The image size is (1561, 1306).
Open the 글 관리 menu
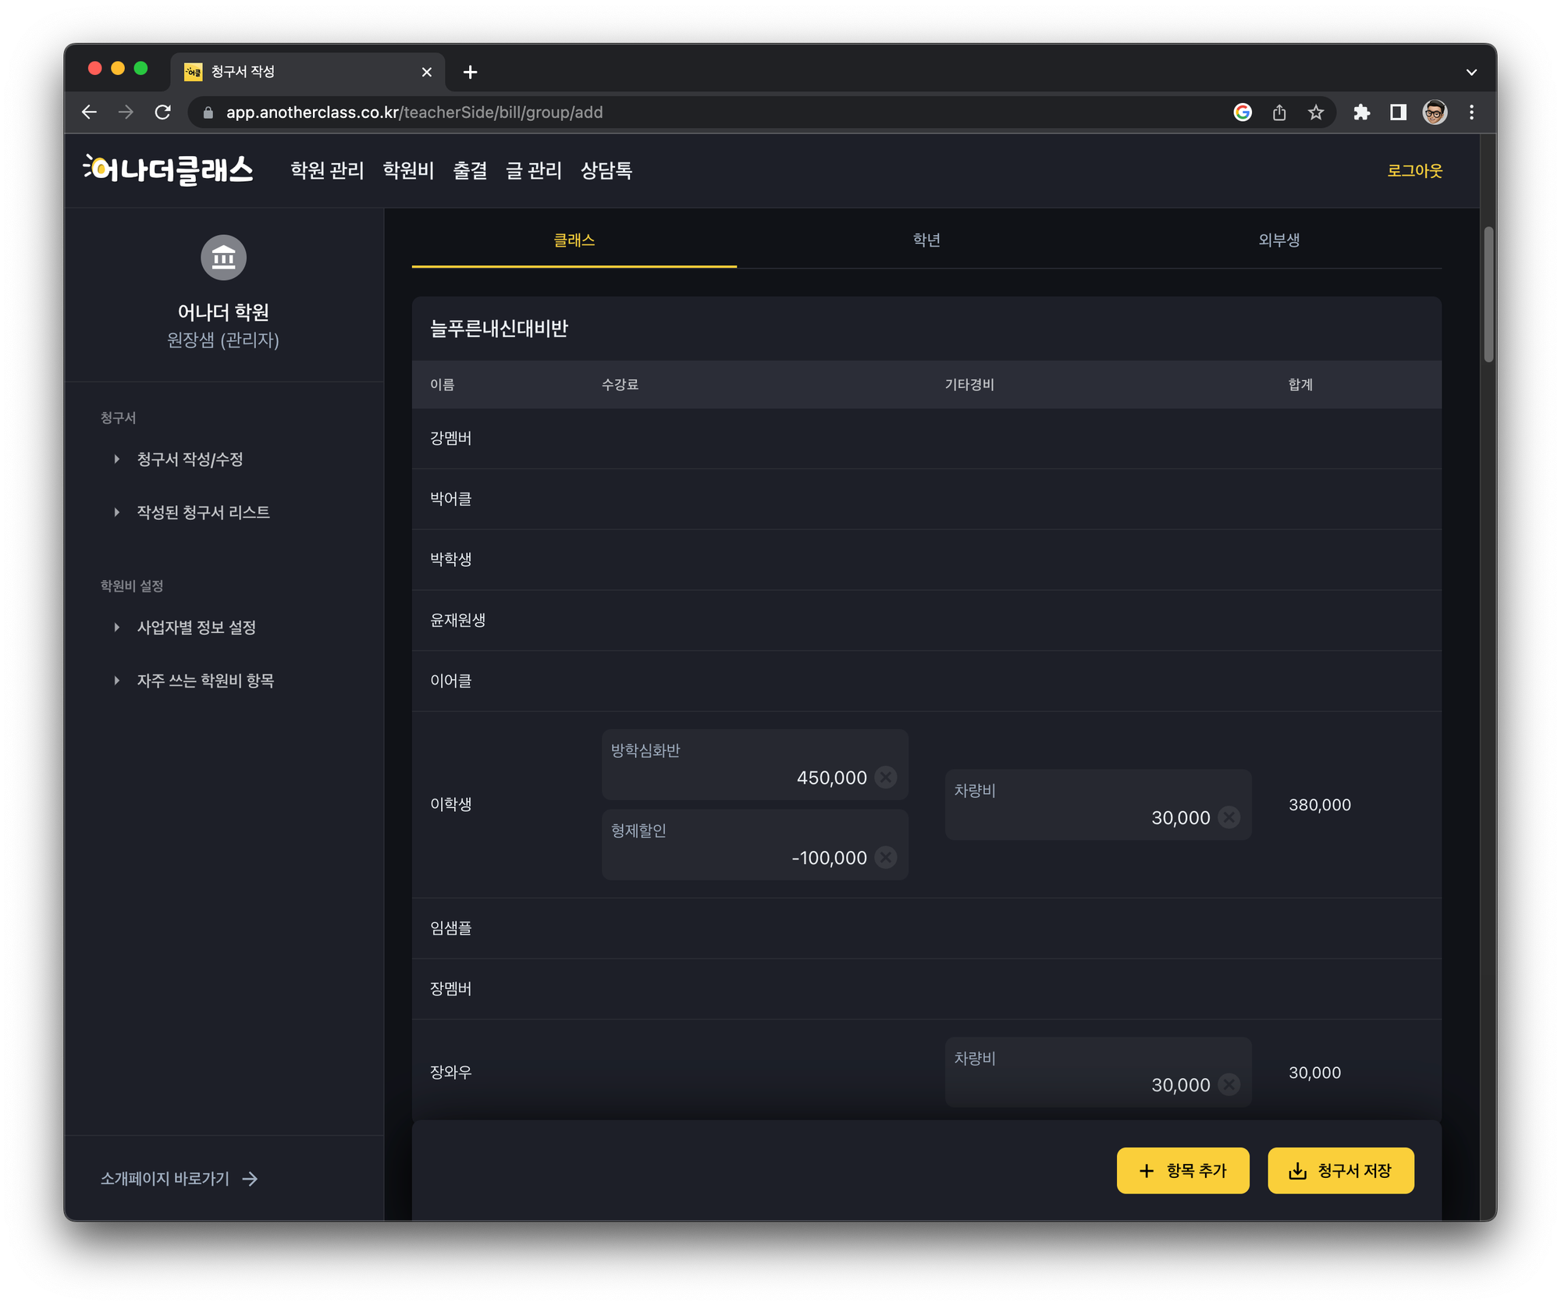[534, 170]
